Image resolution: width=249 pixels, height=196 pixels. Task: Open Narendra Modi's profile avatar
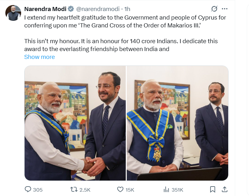13,13
